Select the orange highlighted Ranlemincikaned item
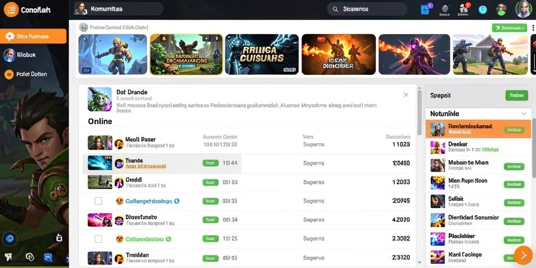Viewport: 536px width, 268px height. pyautogui.click(x=478, y=129)
